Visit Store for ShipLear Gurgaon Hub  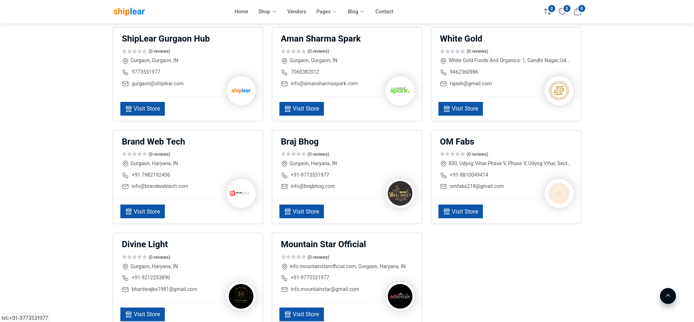[x=142, y=109]
